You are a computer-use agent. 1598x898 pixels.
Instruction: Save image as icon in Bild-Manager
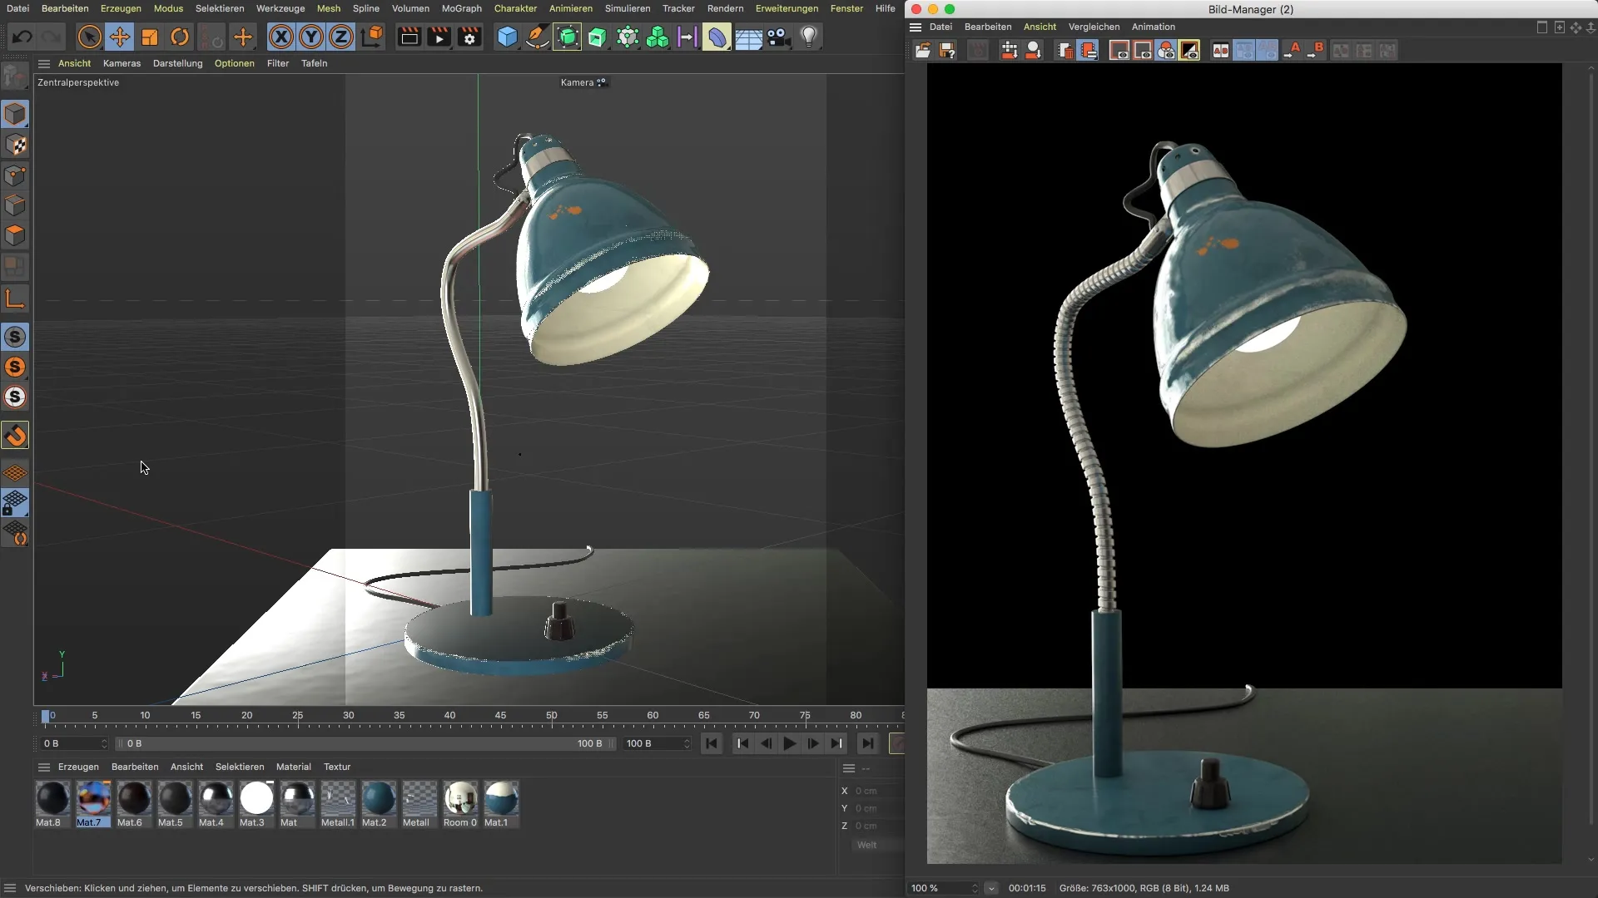(x=947, y=51)
